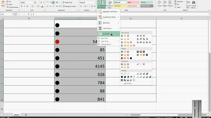
Task: Toggle Italic formatting
Action: pos(24,6)
